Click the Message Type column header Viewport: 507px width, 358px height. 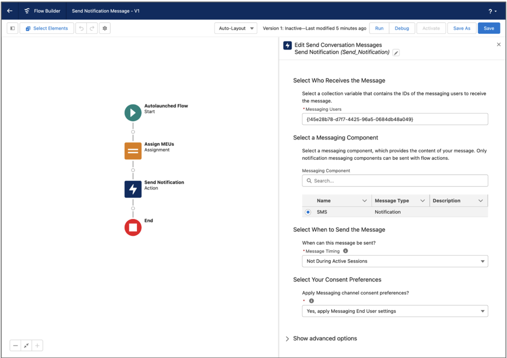392,200
